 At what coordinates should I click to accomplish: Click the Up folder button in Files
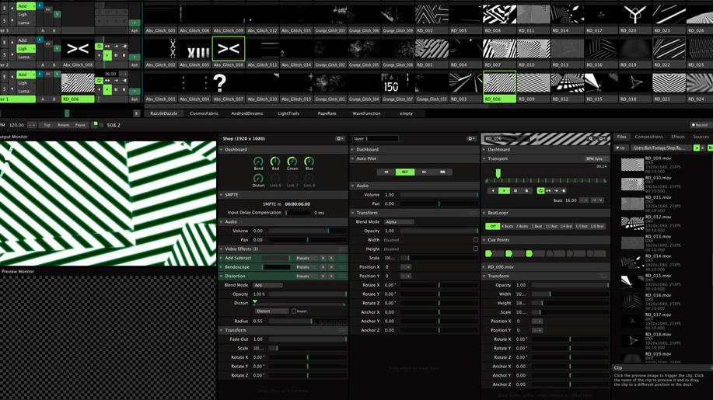tap(620, 148)
